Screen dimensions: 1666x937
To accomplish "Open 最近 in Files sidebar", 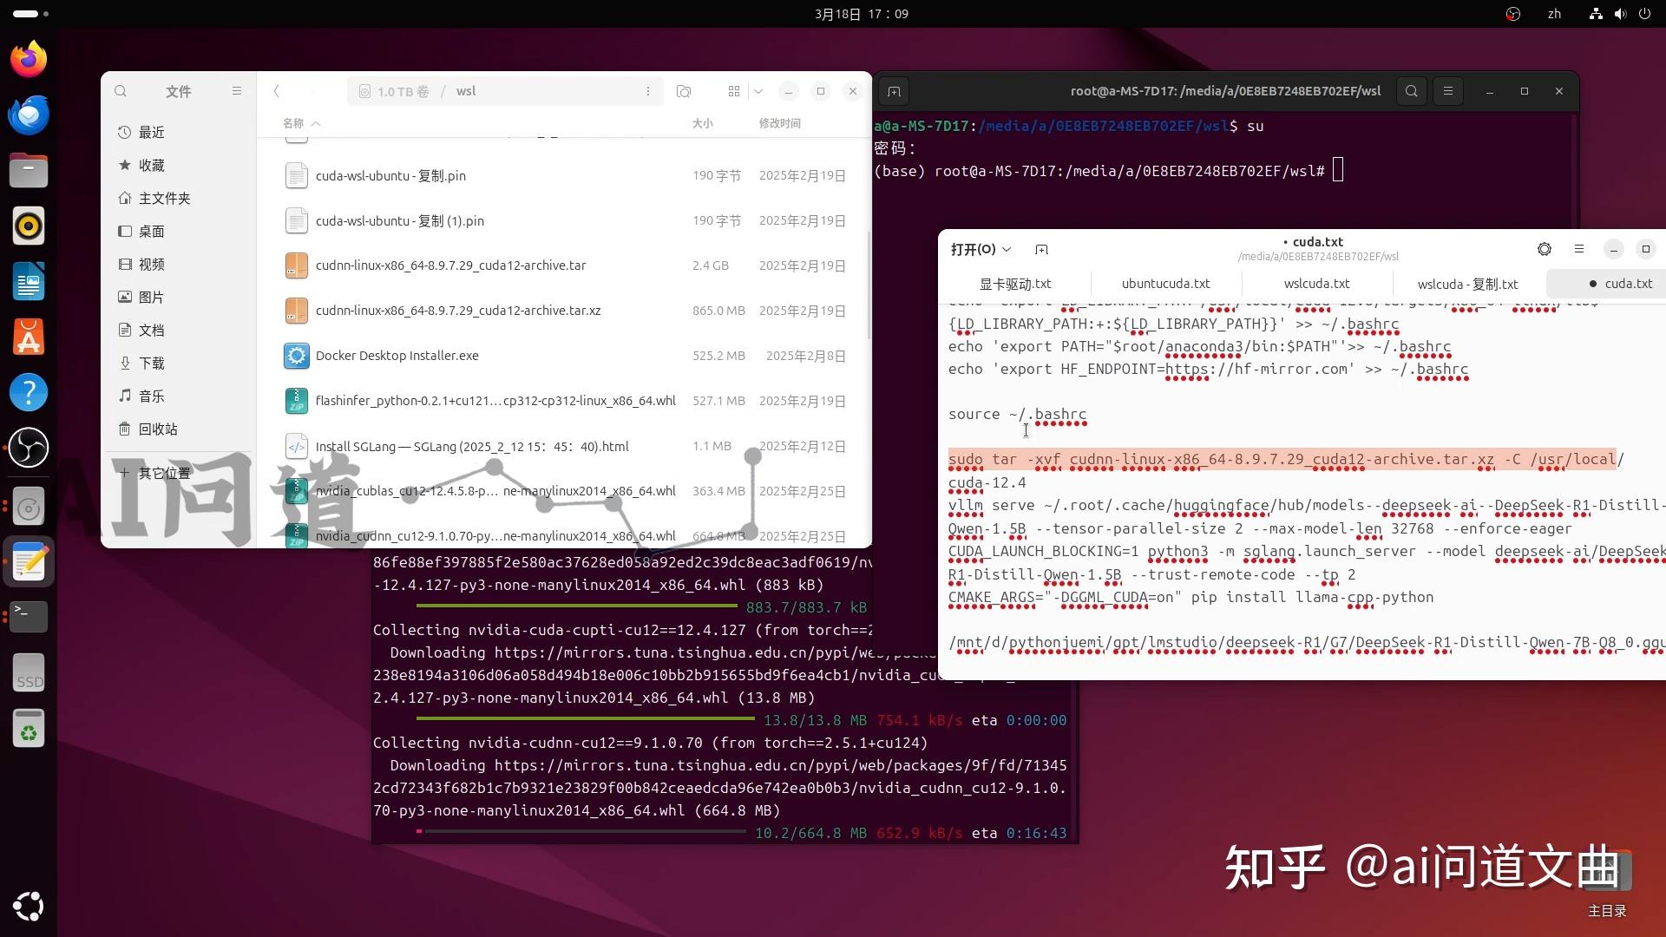I will [178, 132].
